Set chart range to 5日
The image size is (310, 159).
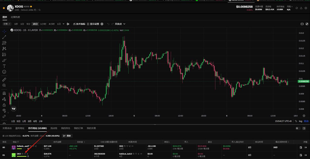[x=19, y=121]
